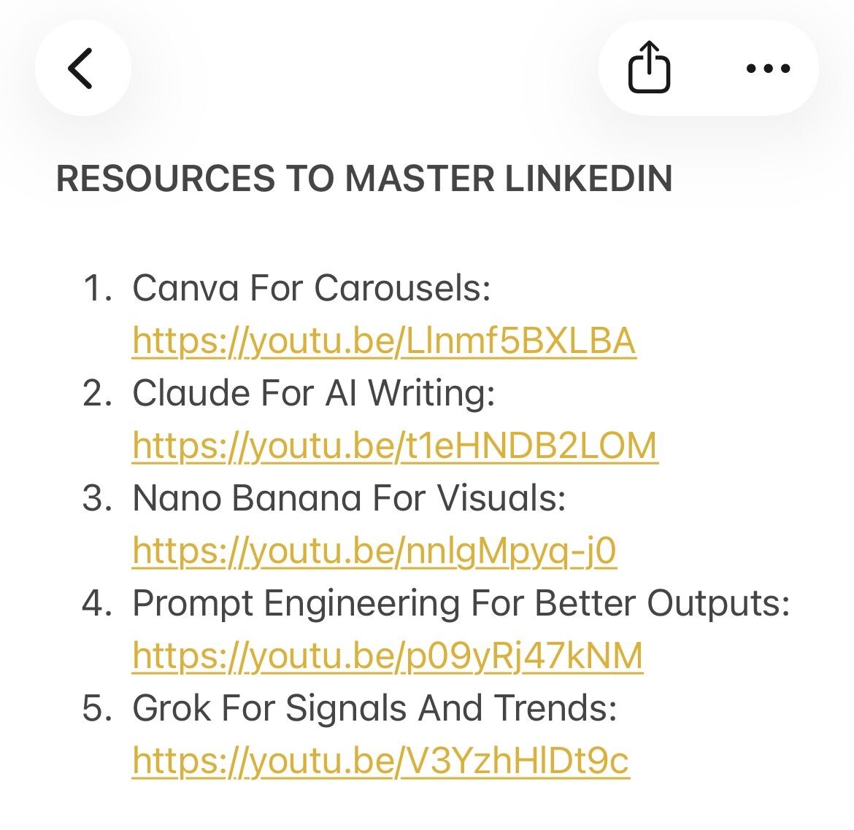Follow the Claude For AI Writing link

394,446
